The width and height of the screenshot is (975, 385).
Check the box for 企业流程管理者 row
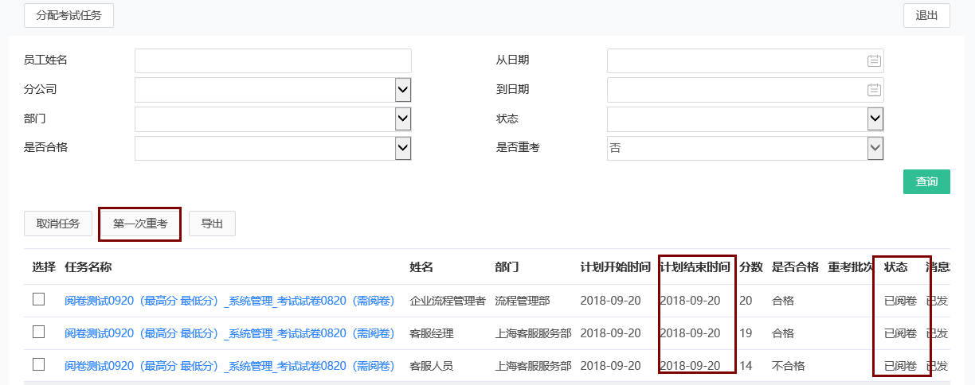click(38, 300)
